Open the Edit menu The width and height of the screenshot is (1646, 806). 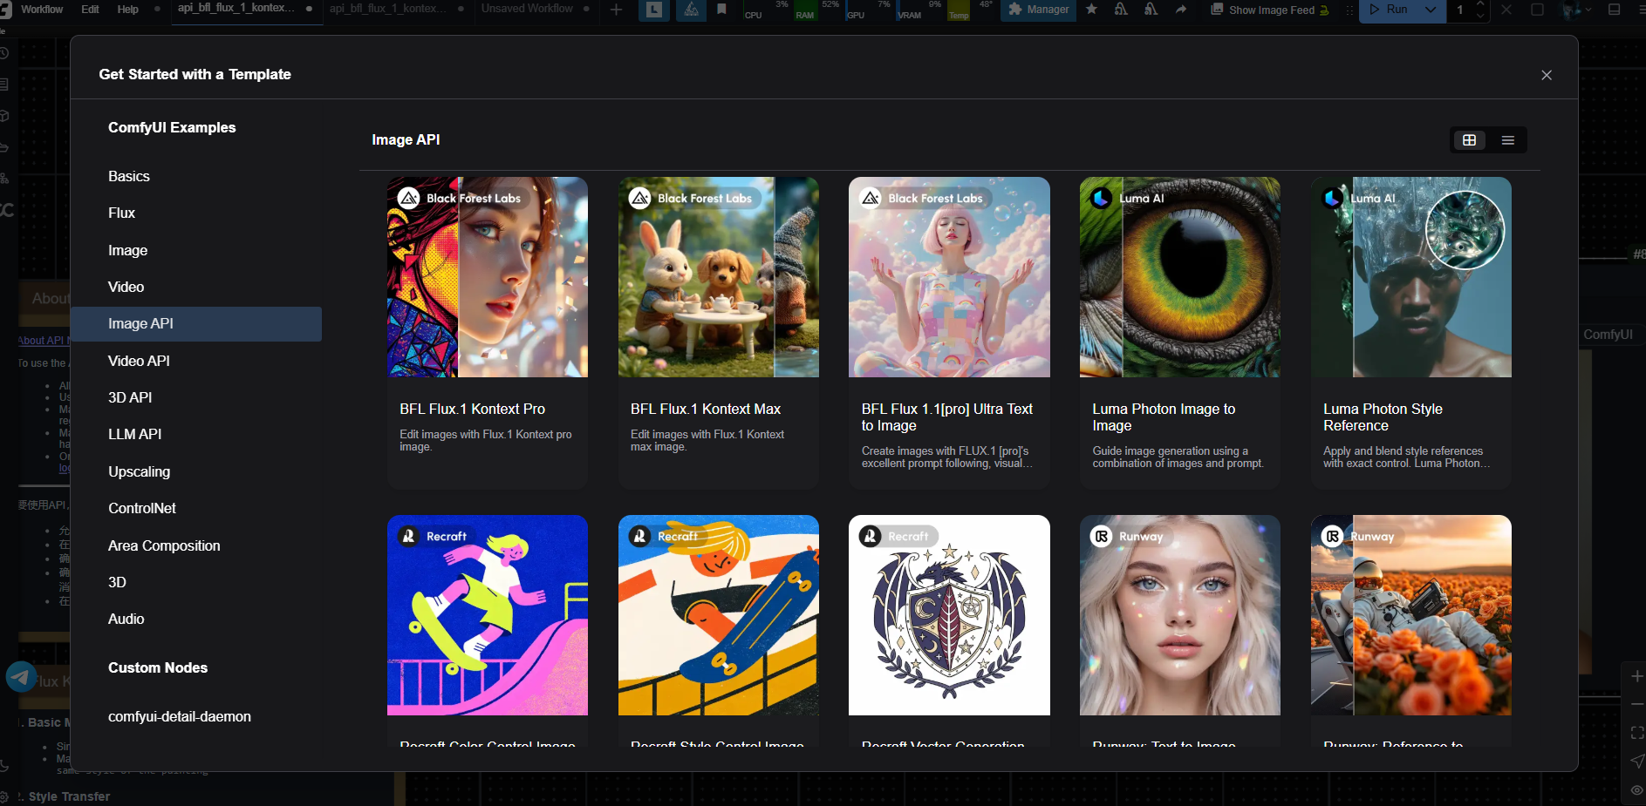90,10
